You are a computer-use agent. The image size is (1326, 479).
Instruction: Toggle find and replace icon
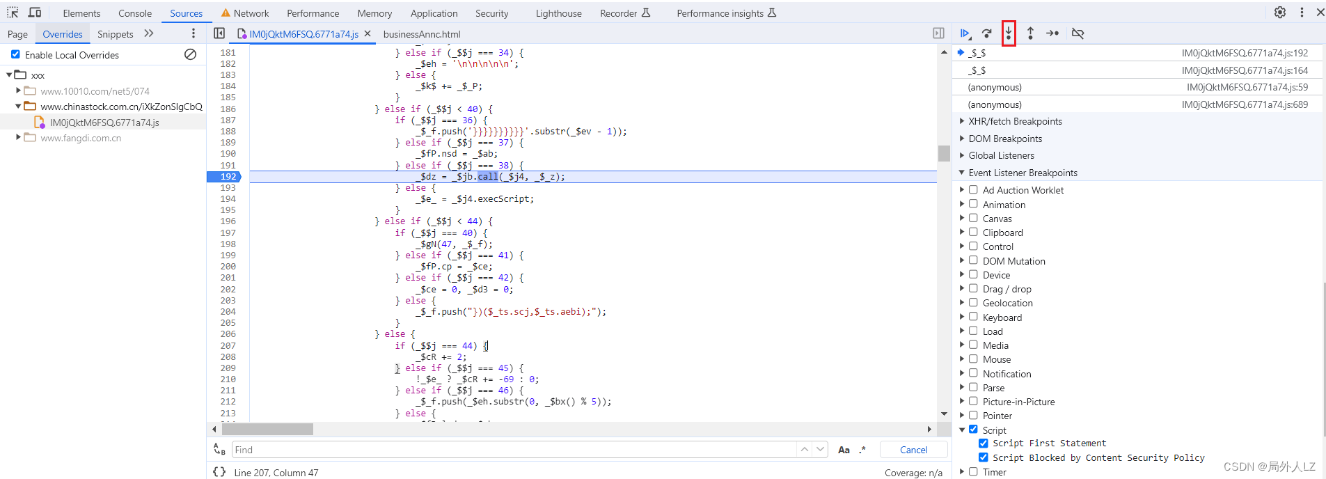219,449
